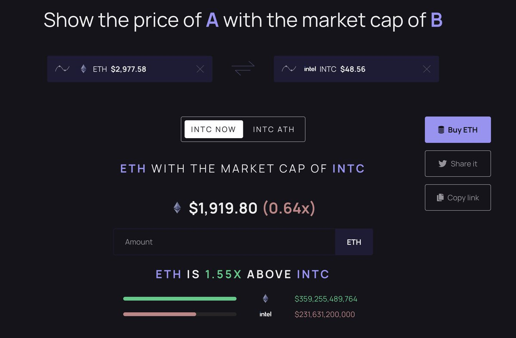Open the INTC asset selector box
This screenshot has height=338, width=516.
[361, 69]
